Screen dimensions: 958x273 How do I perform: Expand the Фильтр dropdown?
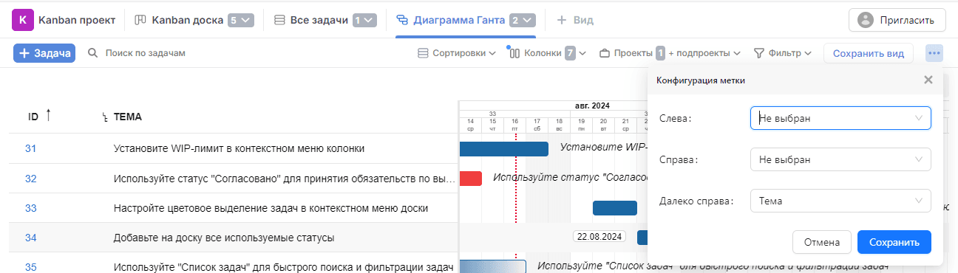782,53
